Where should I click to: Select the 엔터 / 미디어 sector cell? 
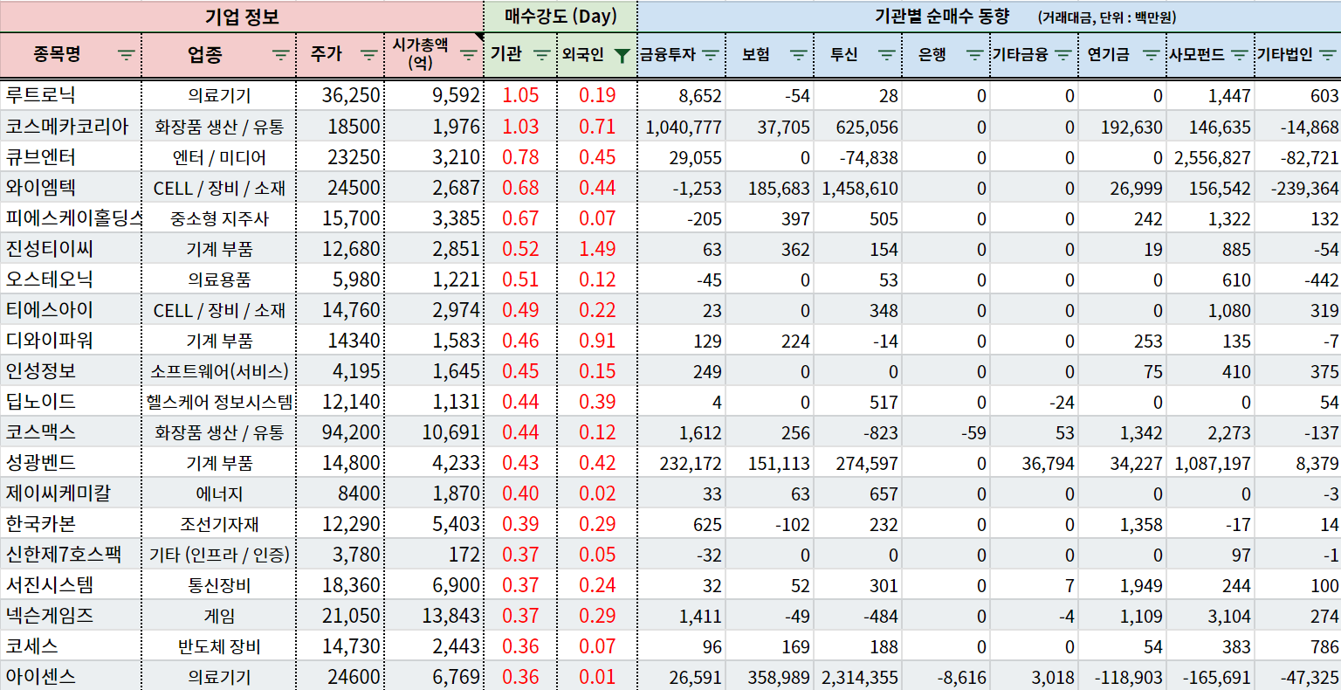coord(219,157)
